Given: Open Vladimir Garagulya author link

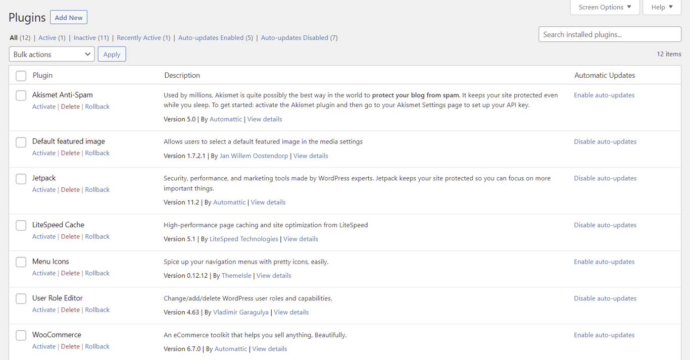Looking at the screenshot, I should click(241, 312).
